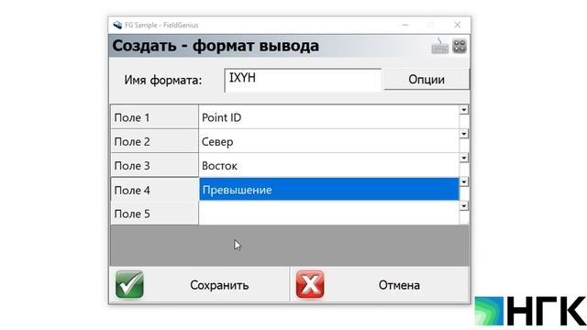This screenshot has width=587, height=330.
Task: Expand the Поле 2 dropdown arrow
Action: tap(464, 134)
